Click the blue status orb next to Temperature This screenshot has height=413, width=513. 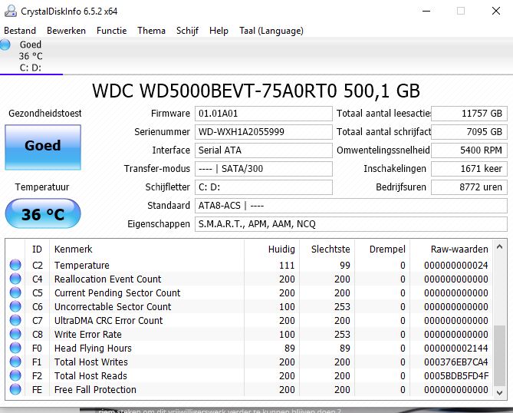(x=15, y=266)
